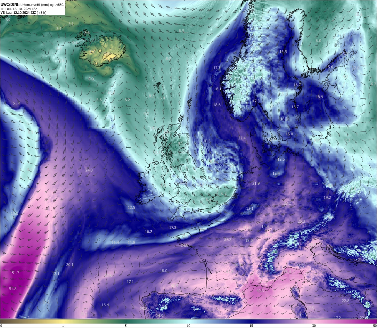
Task: Click the 21.9 value label
Action: click(x=256, y=184)
